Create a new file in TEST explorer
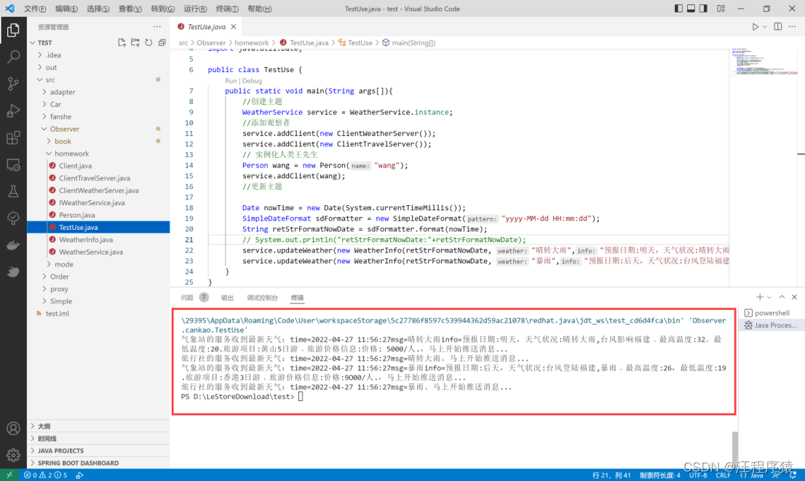 point(122,43)
